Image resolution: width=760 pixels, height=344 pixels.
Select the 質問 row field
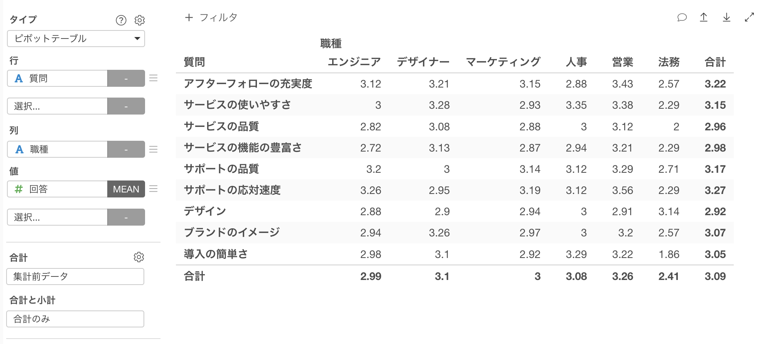point(57,78)
